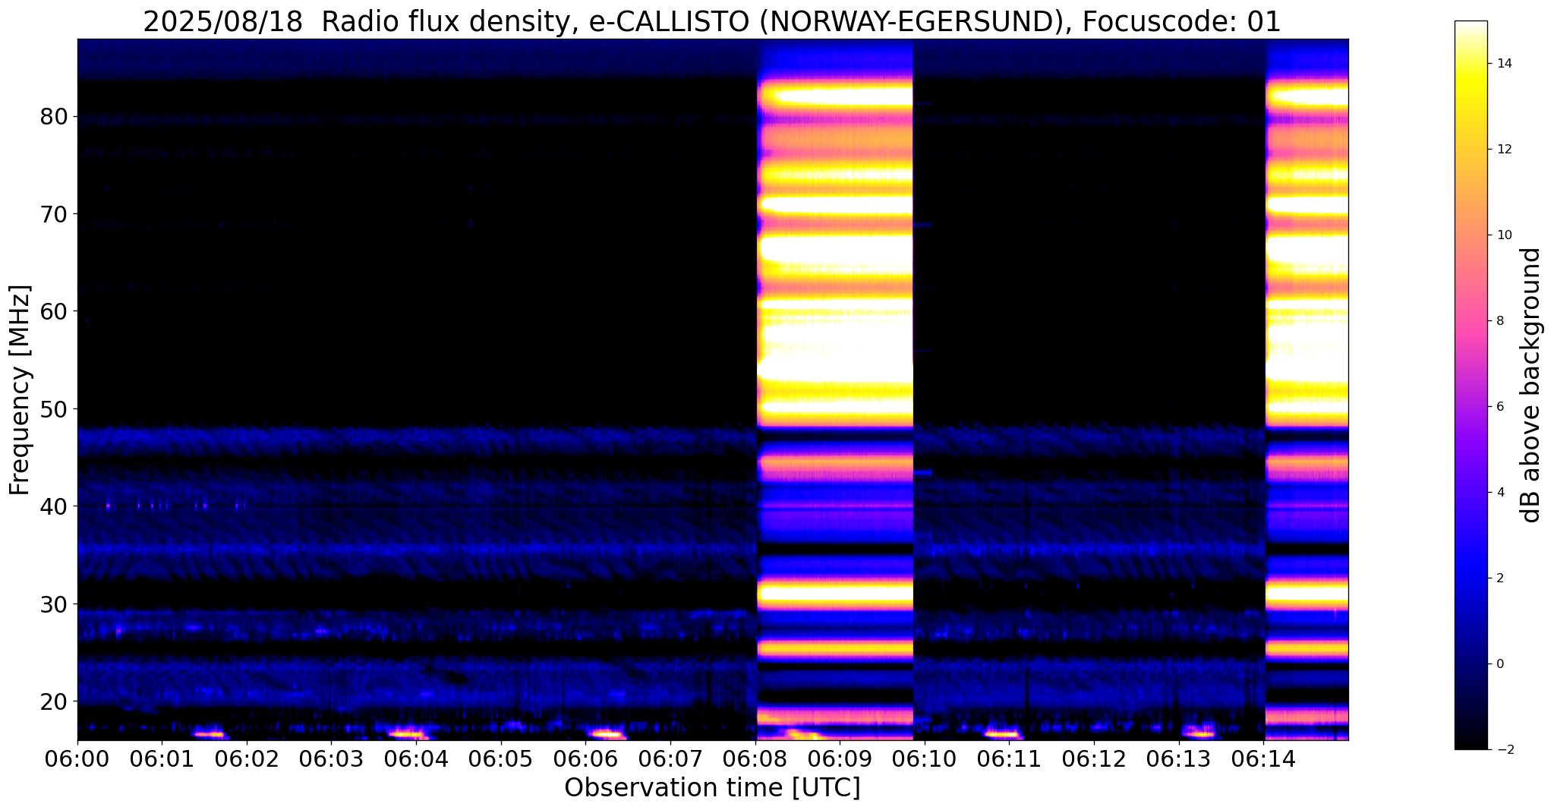Click the colorbar tick label 14
The width and height of the screenshot is (1554, 810).
pos(1504,64)
